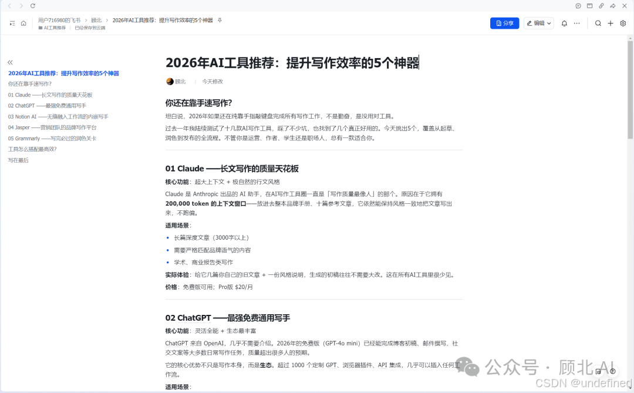Click the forward arrow icon in the title bar

point(612,6)
